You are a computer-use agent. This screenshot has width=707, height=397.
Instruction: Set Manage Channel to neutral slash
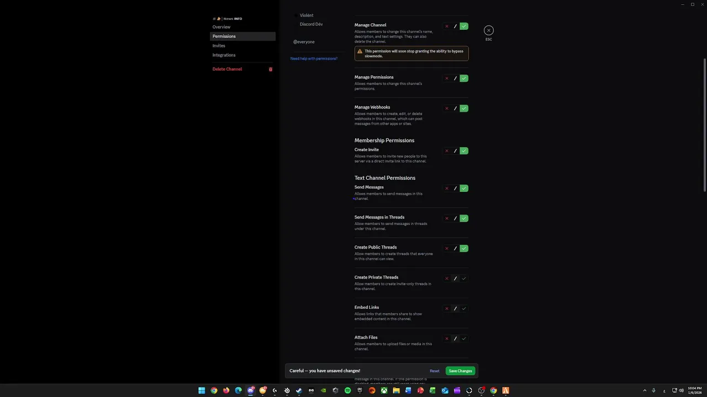[455, 26]
